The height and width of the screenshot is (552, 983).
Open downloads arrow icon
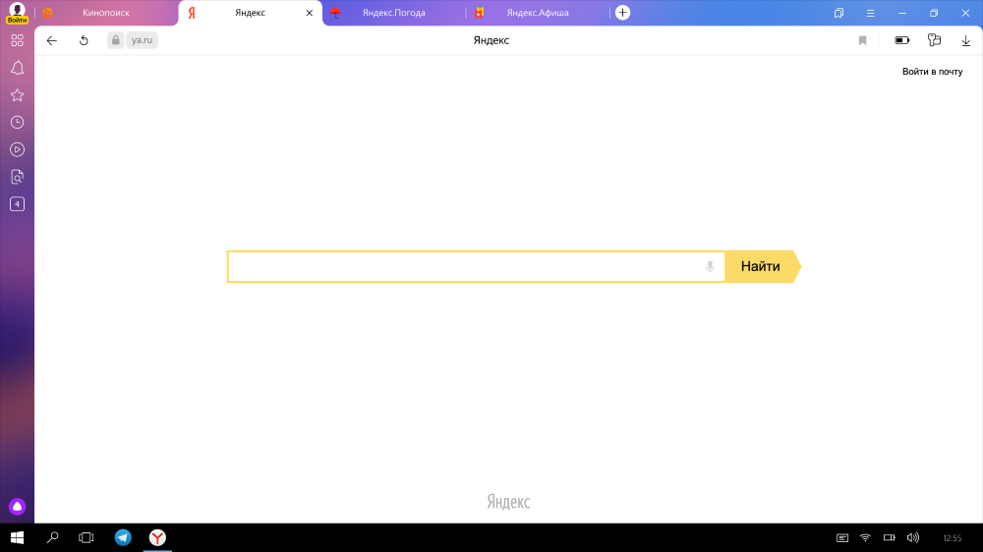(966, 40)
